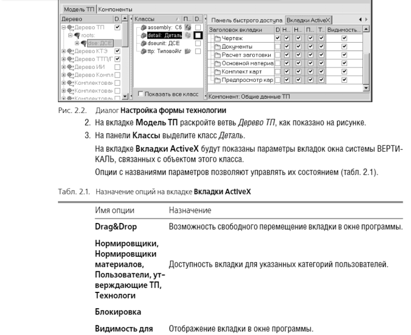Click the П-column picture in ttp row

pyautogui.click(x=188, y=51)
